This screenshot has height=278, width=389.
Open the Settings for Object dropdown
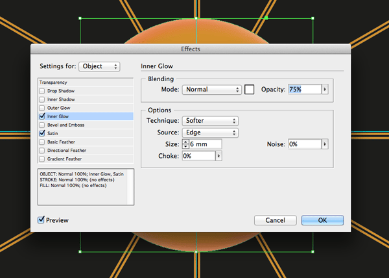click(99, 66)
